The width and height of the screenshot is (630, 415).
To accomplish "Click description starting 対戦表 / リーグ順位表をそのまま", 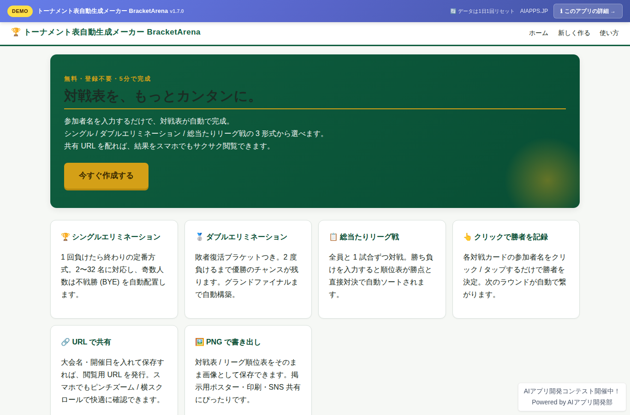I will 248,381.
